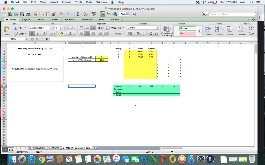Switch to the Formulas ribbon tab

point(87,19)
